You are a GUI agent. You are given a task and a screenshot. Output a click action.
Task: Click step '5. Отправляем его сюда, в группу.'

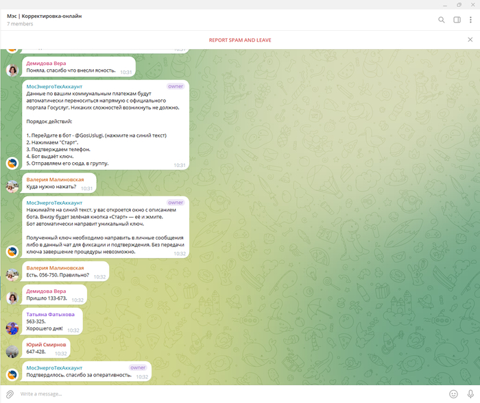click(x=67, y=164)
